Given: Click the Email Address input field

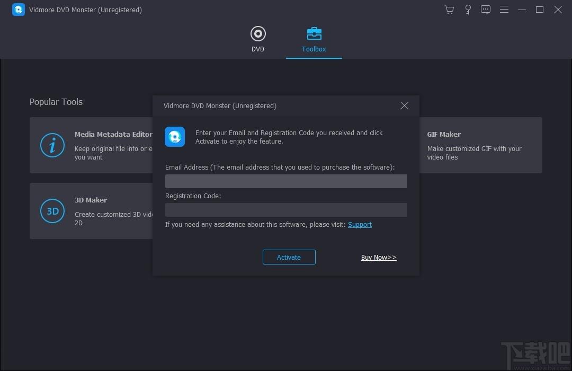Looking at the screenshot, I should 285,181.
